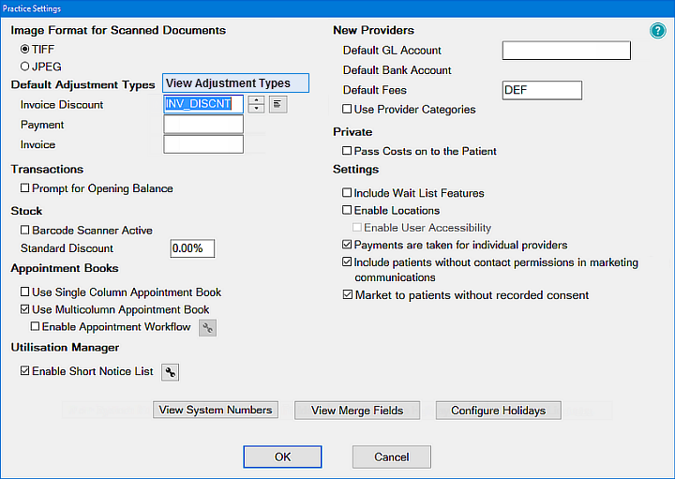Uncheck Market to patients without recorded consent

click(x=348, y=294)
